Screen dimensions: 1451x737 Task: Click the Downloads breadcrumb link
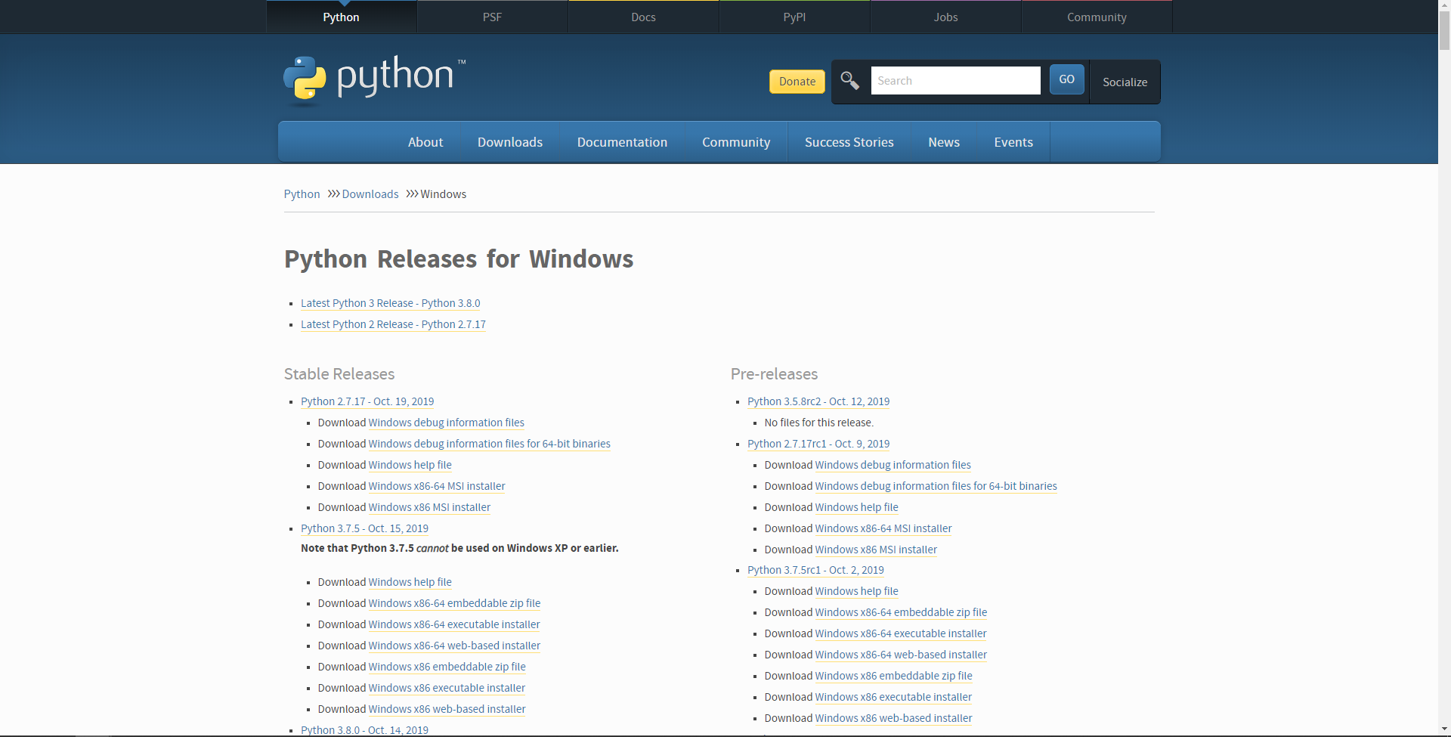tap(370, 194)
